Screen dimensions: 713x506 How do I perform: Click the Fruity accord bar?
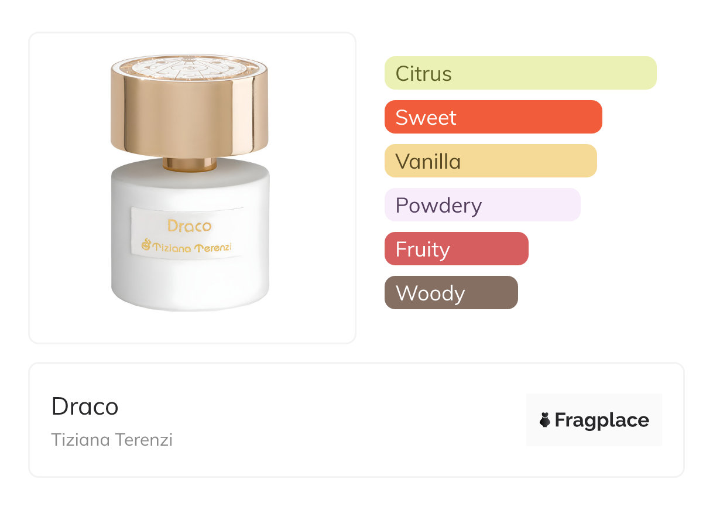pos(457,249)
